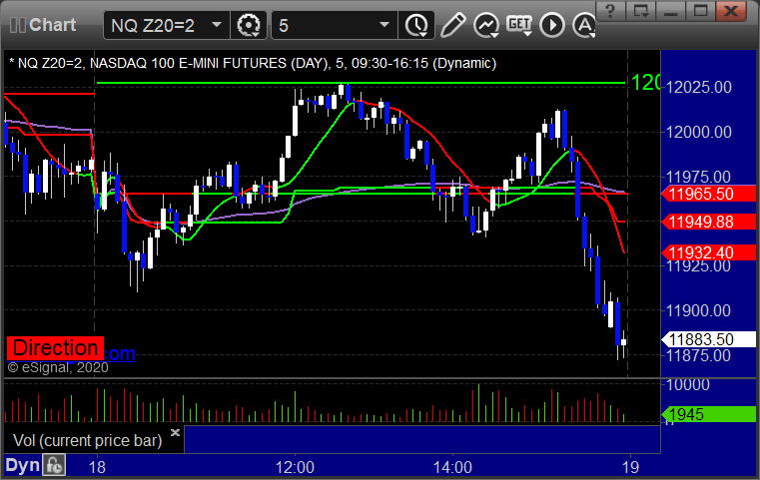Click the 11975.00 price axis label

tap(699, 177)
